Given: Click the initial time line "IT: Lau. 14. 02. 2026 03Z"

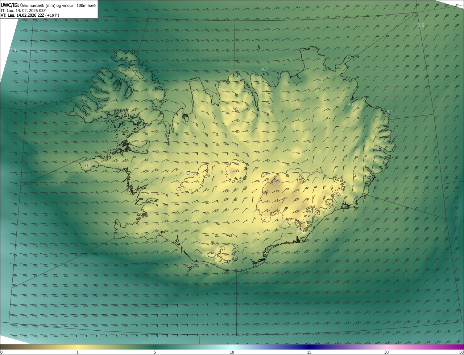Looking at the screenshot, I should 23,11.
